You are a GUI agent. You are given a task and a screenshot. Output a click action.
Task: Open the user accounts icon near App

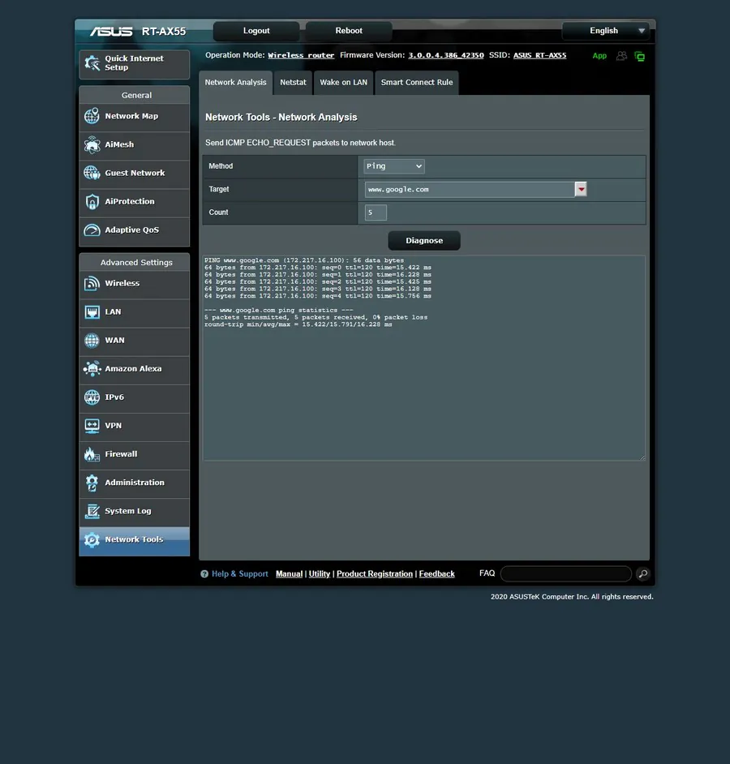(x=621, y=56)
